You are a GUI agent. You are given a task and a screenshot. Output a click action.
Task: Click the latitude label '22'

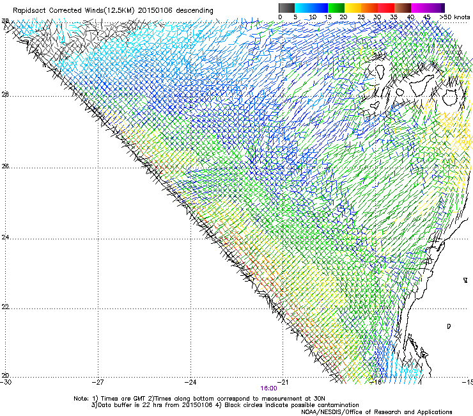click(5, 307)
